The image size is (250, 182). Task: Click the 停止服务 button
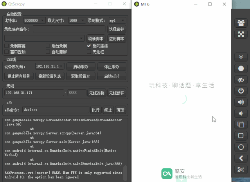(x=112, y=67)
